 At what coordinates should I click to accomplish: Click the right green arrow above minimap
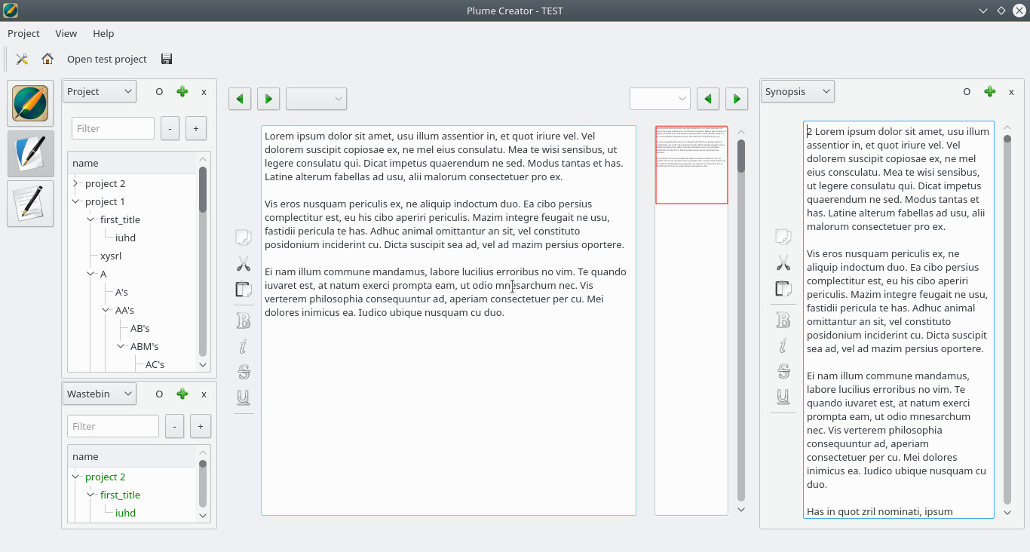pos(737,99)
